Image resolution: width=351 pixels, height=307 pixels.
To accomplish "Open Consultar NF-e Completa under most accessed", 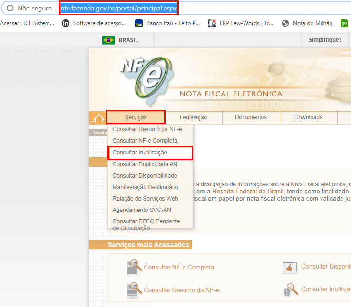I will (x=179, y=267).
